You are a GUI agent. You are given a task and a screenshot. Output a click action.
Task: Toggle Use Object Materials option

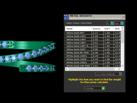(x=108, y=74)
